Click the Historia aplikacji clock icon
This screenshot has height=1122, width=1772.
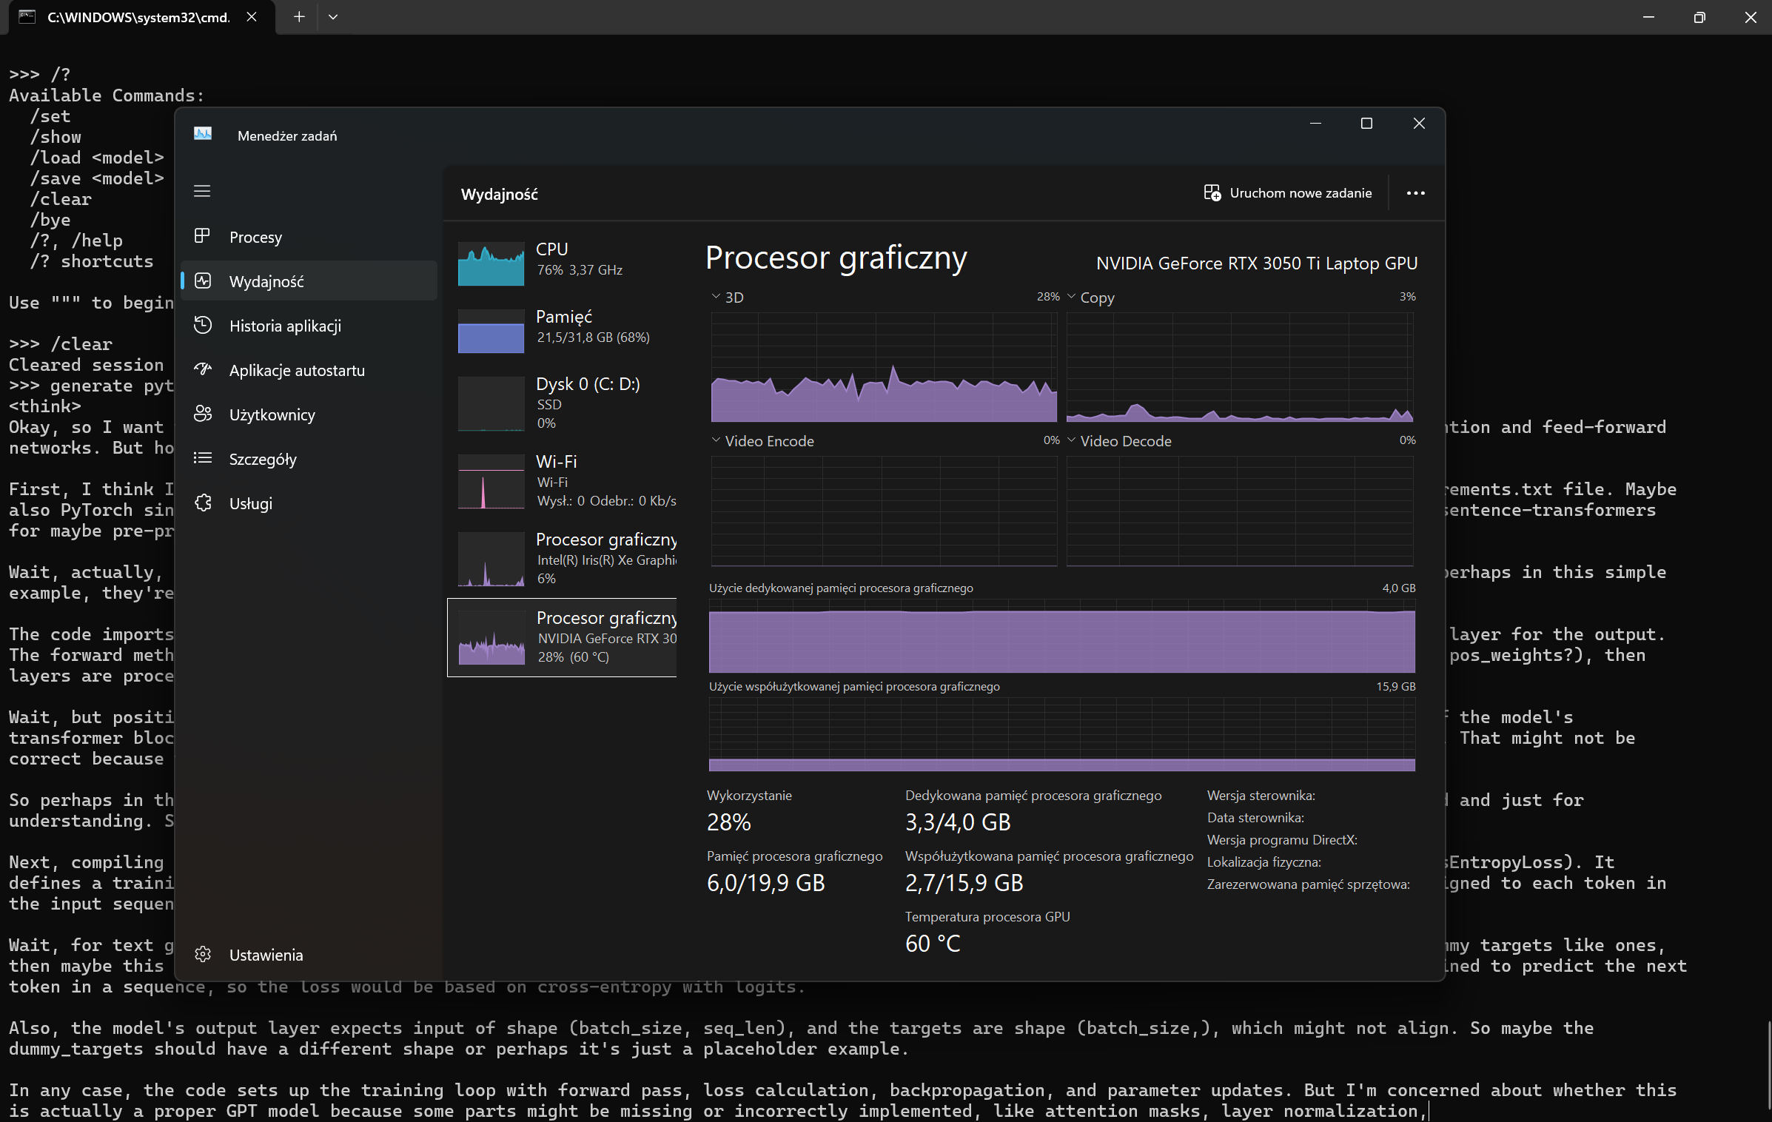202,325
